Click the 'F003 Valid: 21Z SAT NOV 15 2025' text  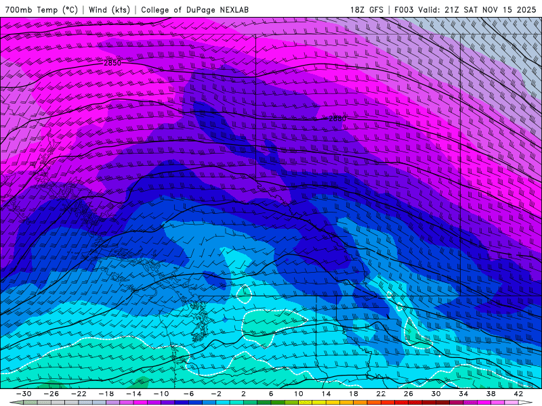[x=465, y=9]
